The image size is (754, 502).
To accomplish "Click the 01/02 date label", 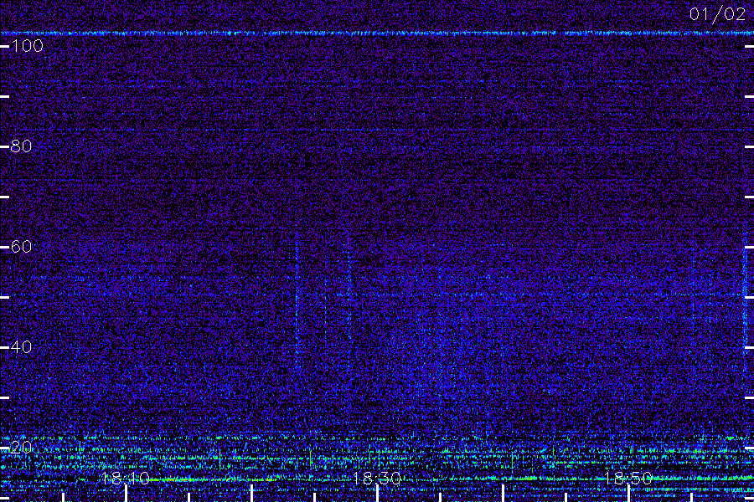I will click(x=717, y=14).
